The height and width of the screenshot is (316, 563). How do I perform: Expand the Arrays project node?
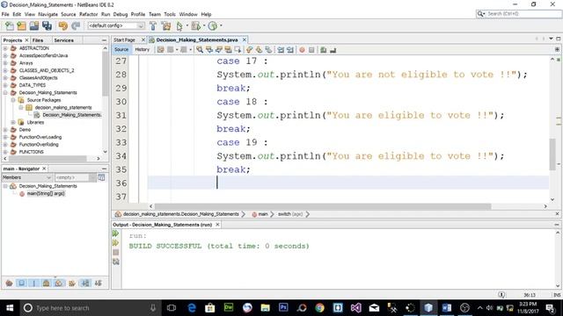tap(5, 63)
